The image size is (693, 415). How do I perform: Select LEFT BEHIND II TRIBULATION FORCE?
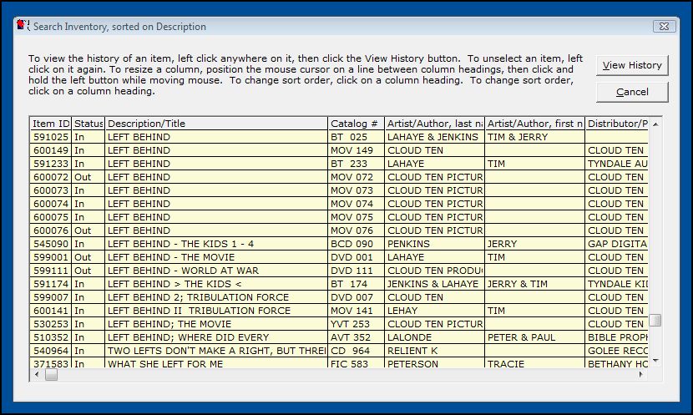pyautogui.click(x=339, y=311)
